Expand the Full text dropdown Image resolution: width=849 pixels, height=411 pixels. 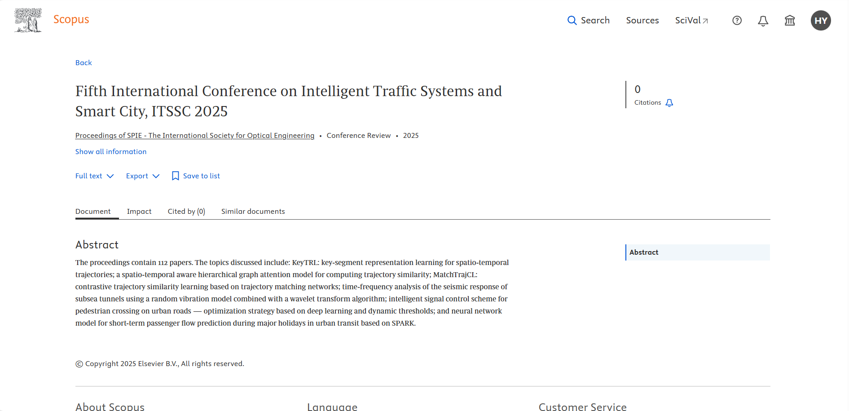[94, 176]
